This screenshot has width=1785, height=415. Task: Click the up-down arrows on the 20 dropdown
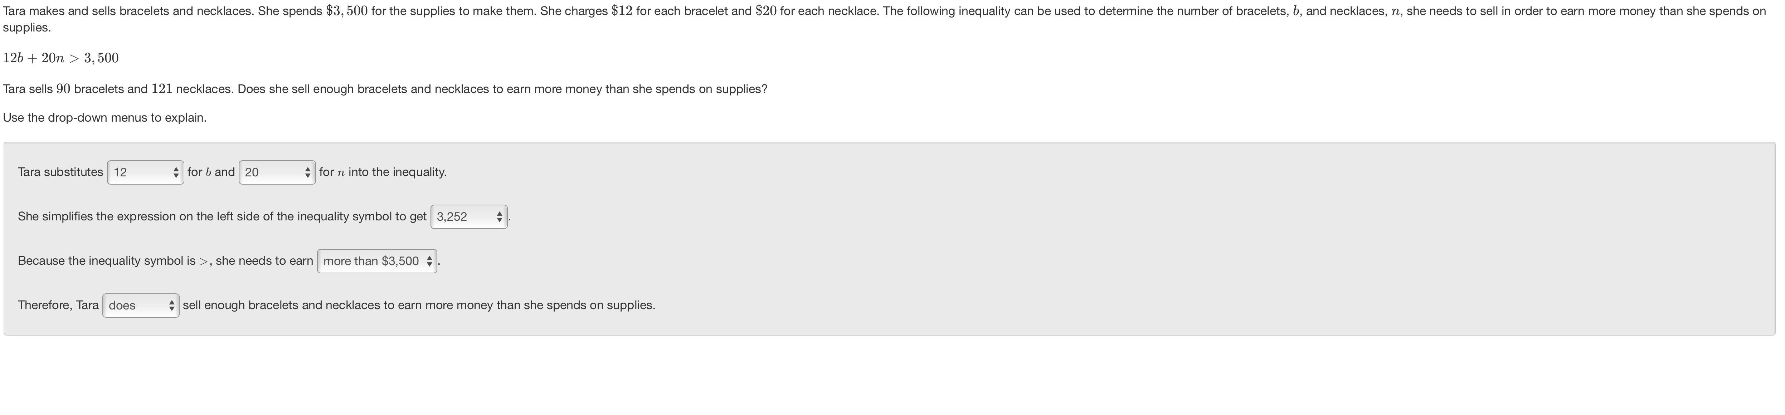click(308, 172)
